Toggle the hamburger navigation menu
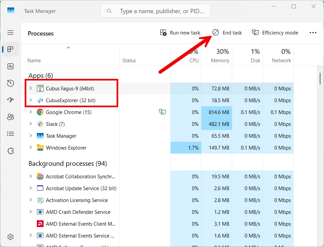 coord(10,32)
